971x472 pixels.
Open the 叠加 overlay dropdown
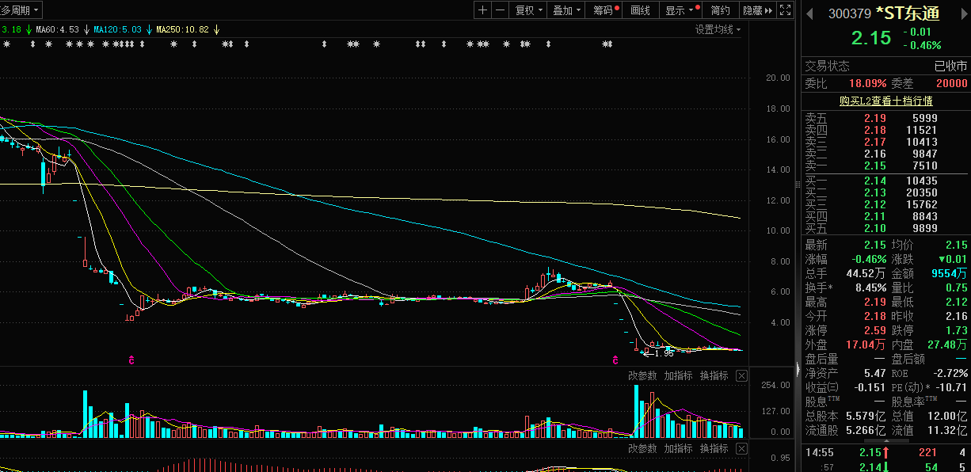567,10
